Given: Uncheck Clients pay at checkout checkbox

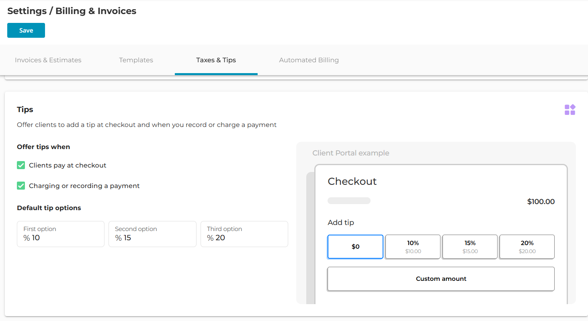Looking at the screenshot, I should (21, 165).
